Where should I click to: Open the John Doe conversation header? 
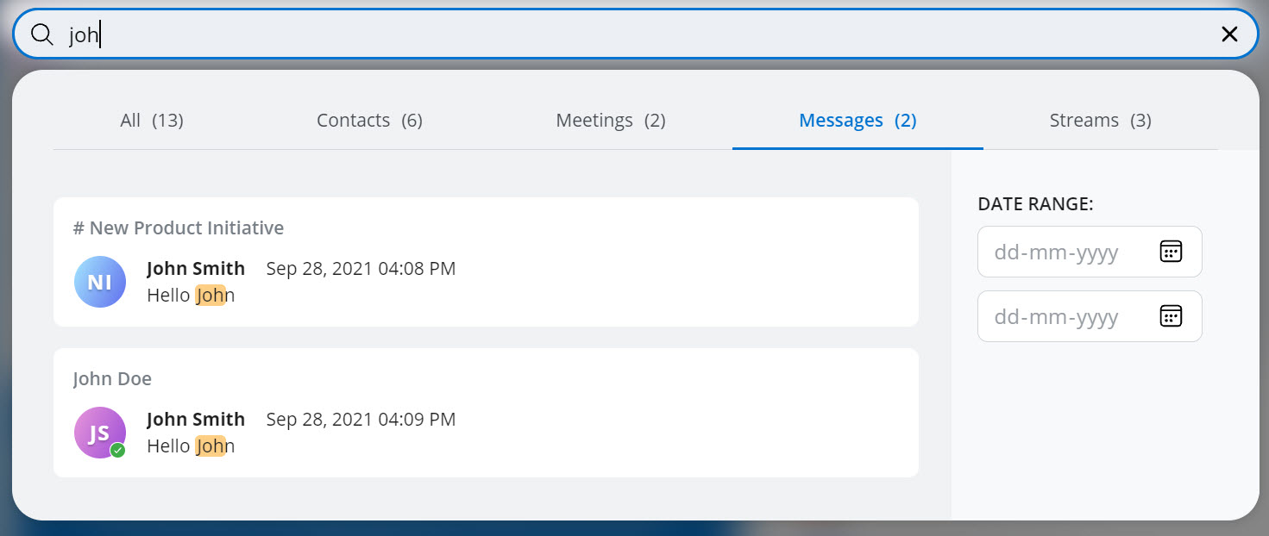(112, 379)
